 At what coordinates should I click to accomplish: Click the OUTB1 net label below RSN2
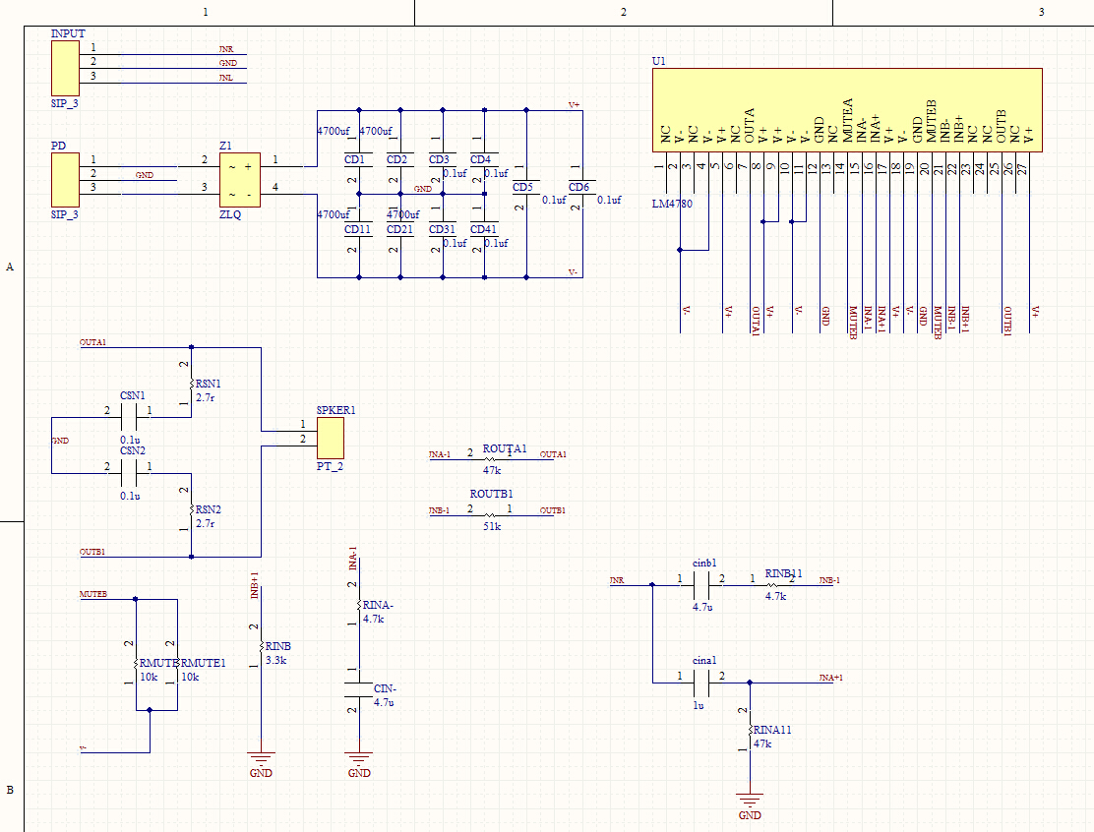(x=92, y=552)
